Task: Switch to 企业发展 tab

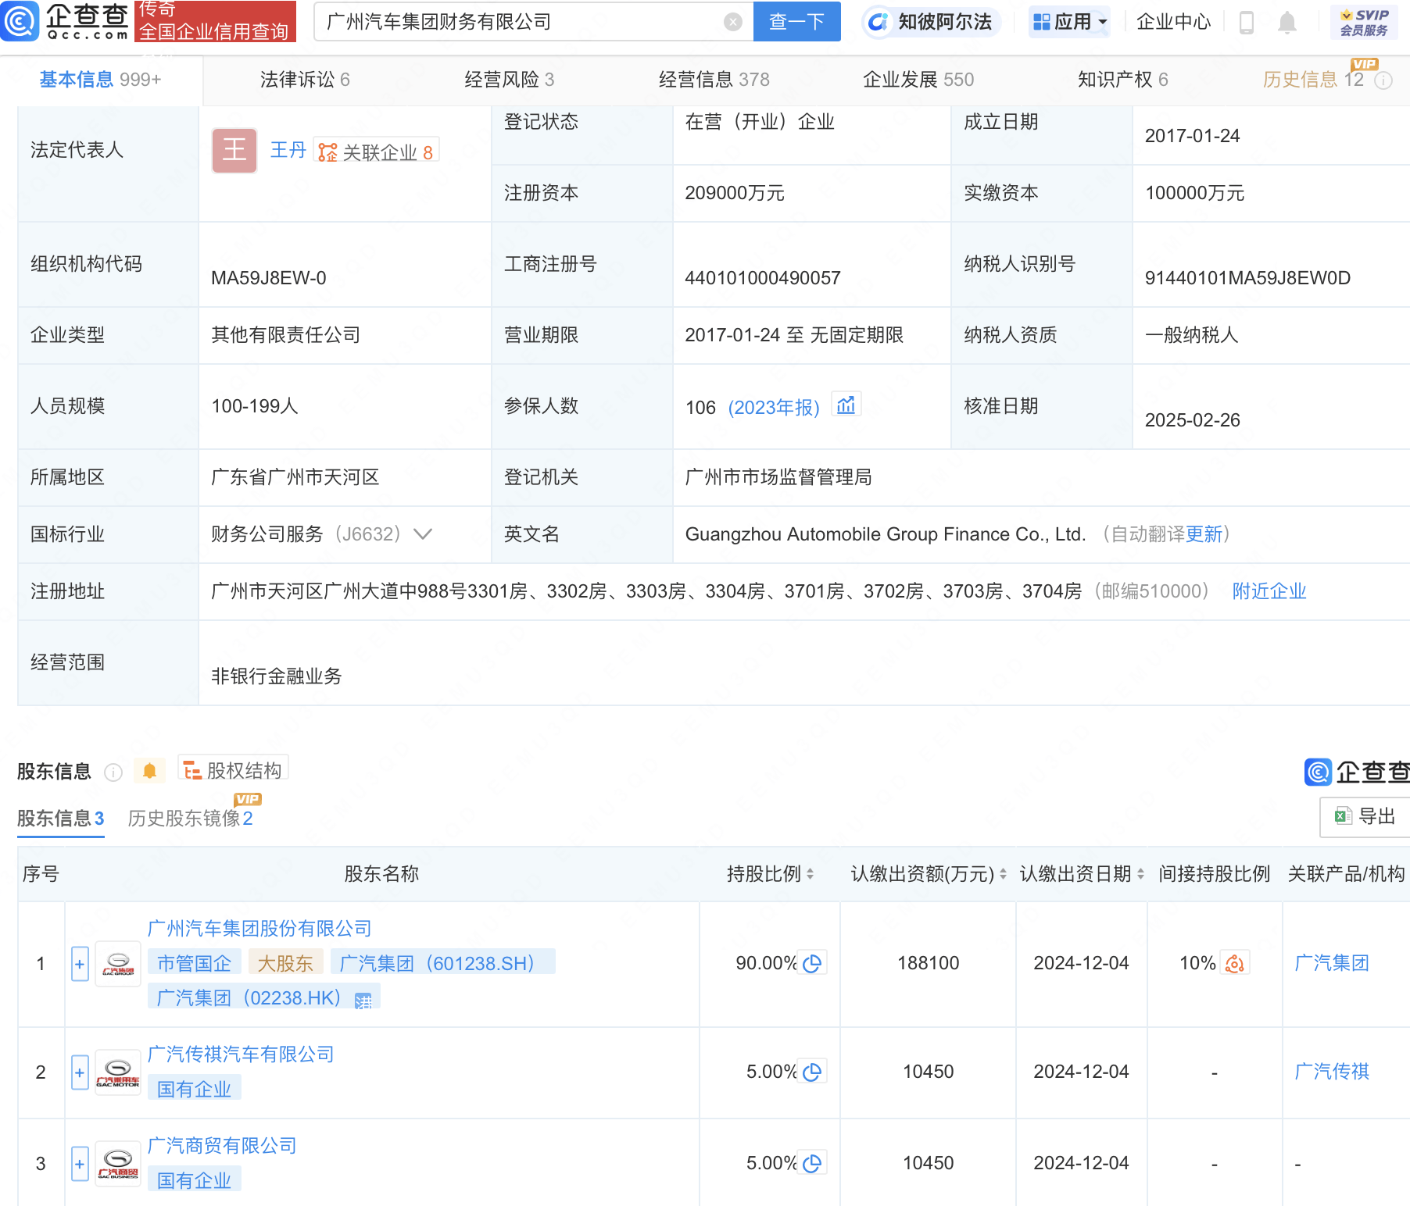Action: click(x=918, y=80)
